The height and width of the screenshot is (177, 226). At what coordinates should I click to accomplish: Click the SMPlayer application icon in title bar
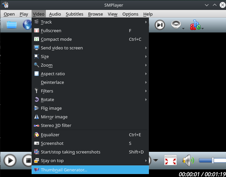pos(5,5)
